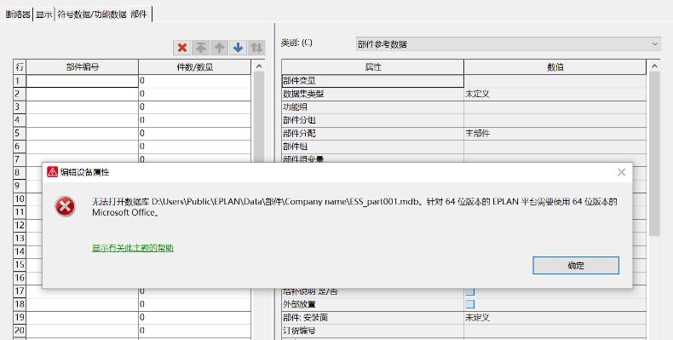Click the 主部件 value cell
Viewport: 673px width, 340px height.
pos(555,134)
